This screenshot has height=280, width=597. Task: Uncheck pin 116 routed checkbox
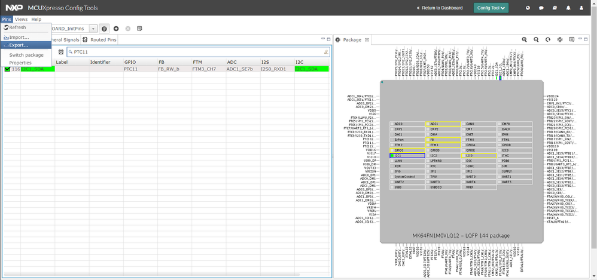tap(7, 69)
